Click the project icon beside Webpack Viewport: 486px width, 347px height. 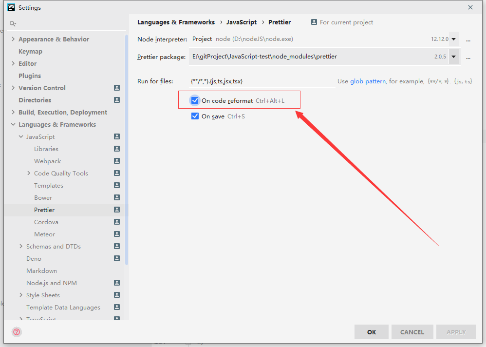[x=117, y=161]
